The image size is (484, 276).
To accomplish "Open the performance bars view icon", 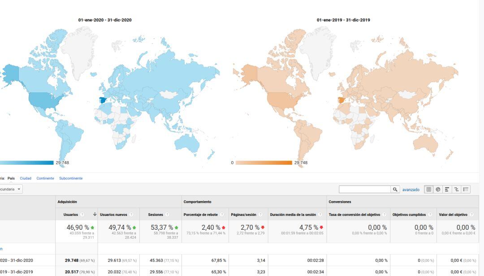I will (447, 189).
